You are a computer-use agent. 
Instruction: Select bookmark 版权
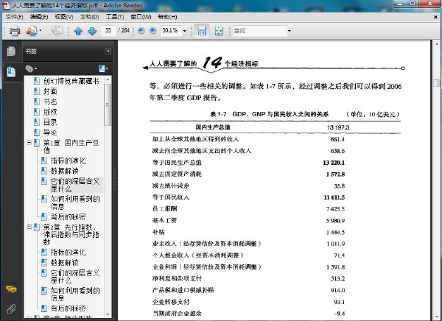pos(50,112)
